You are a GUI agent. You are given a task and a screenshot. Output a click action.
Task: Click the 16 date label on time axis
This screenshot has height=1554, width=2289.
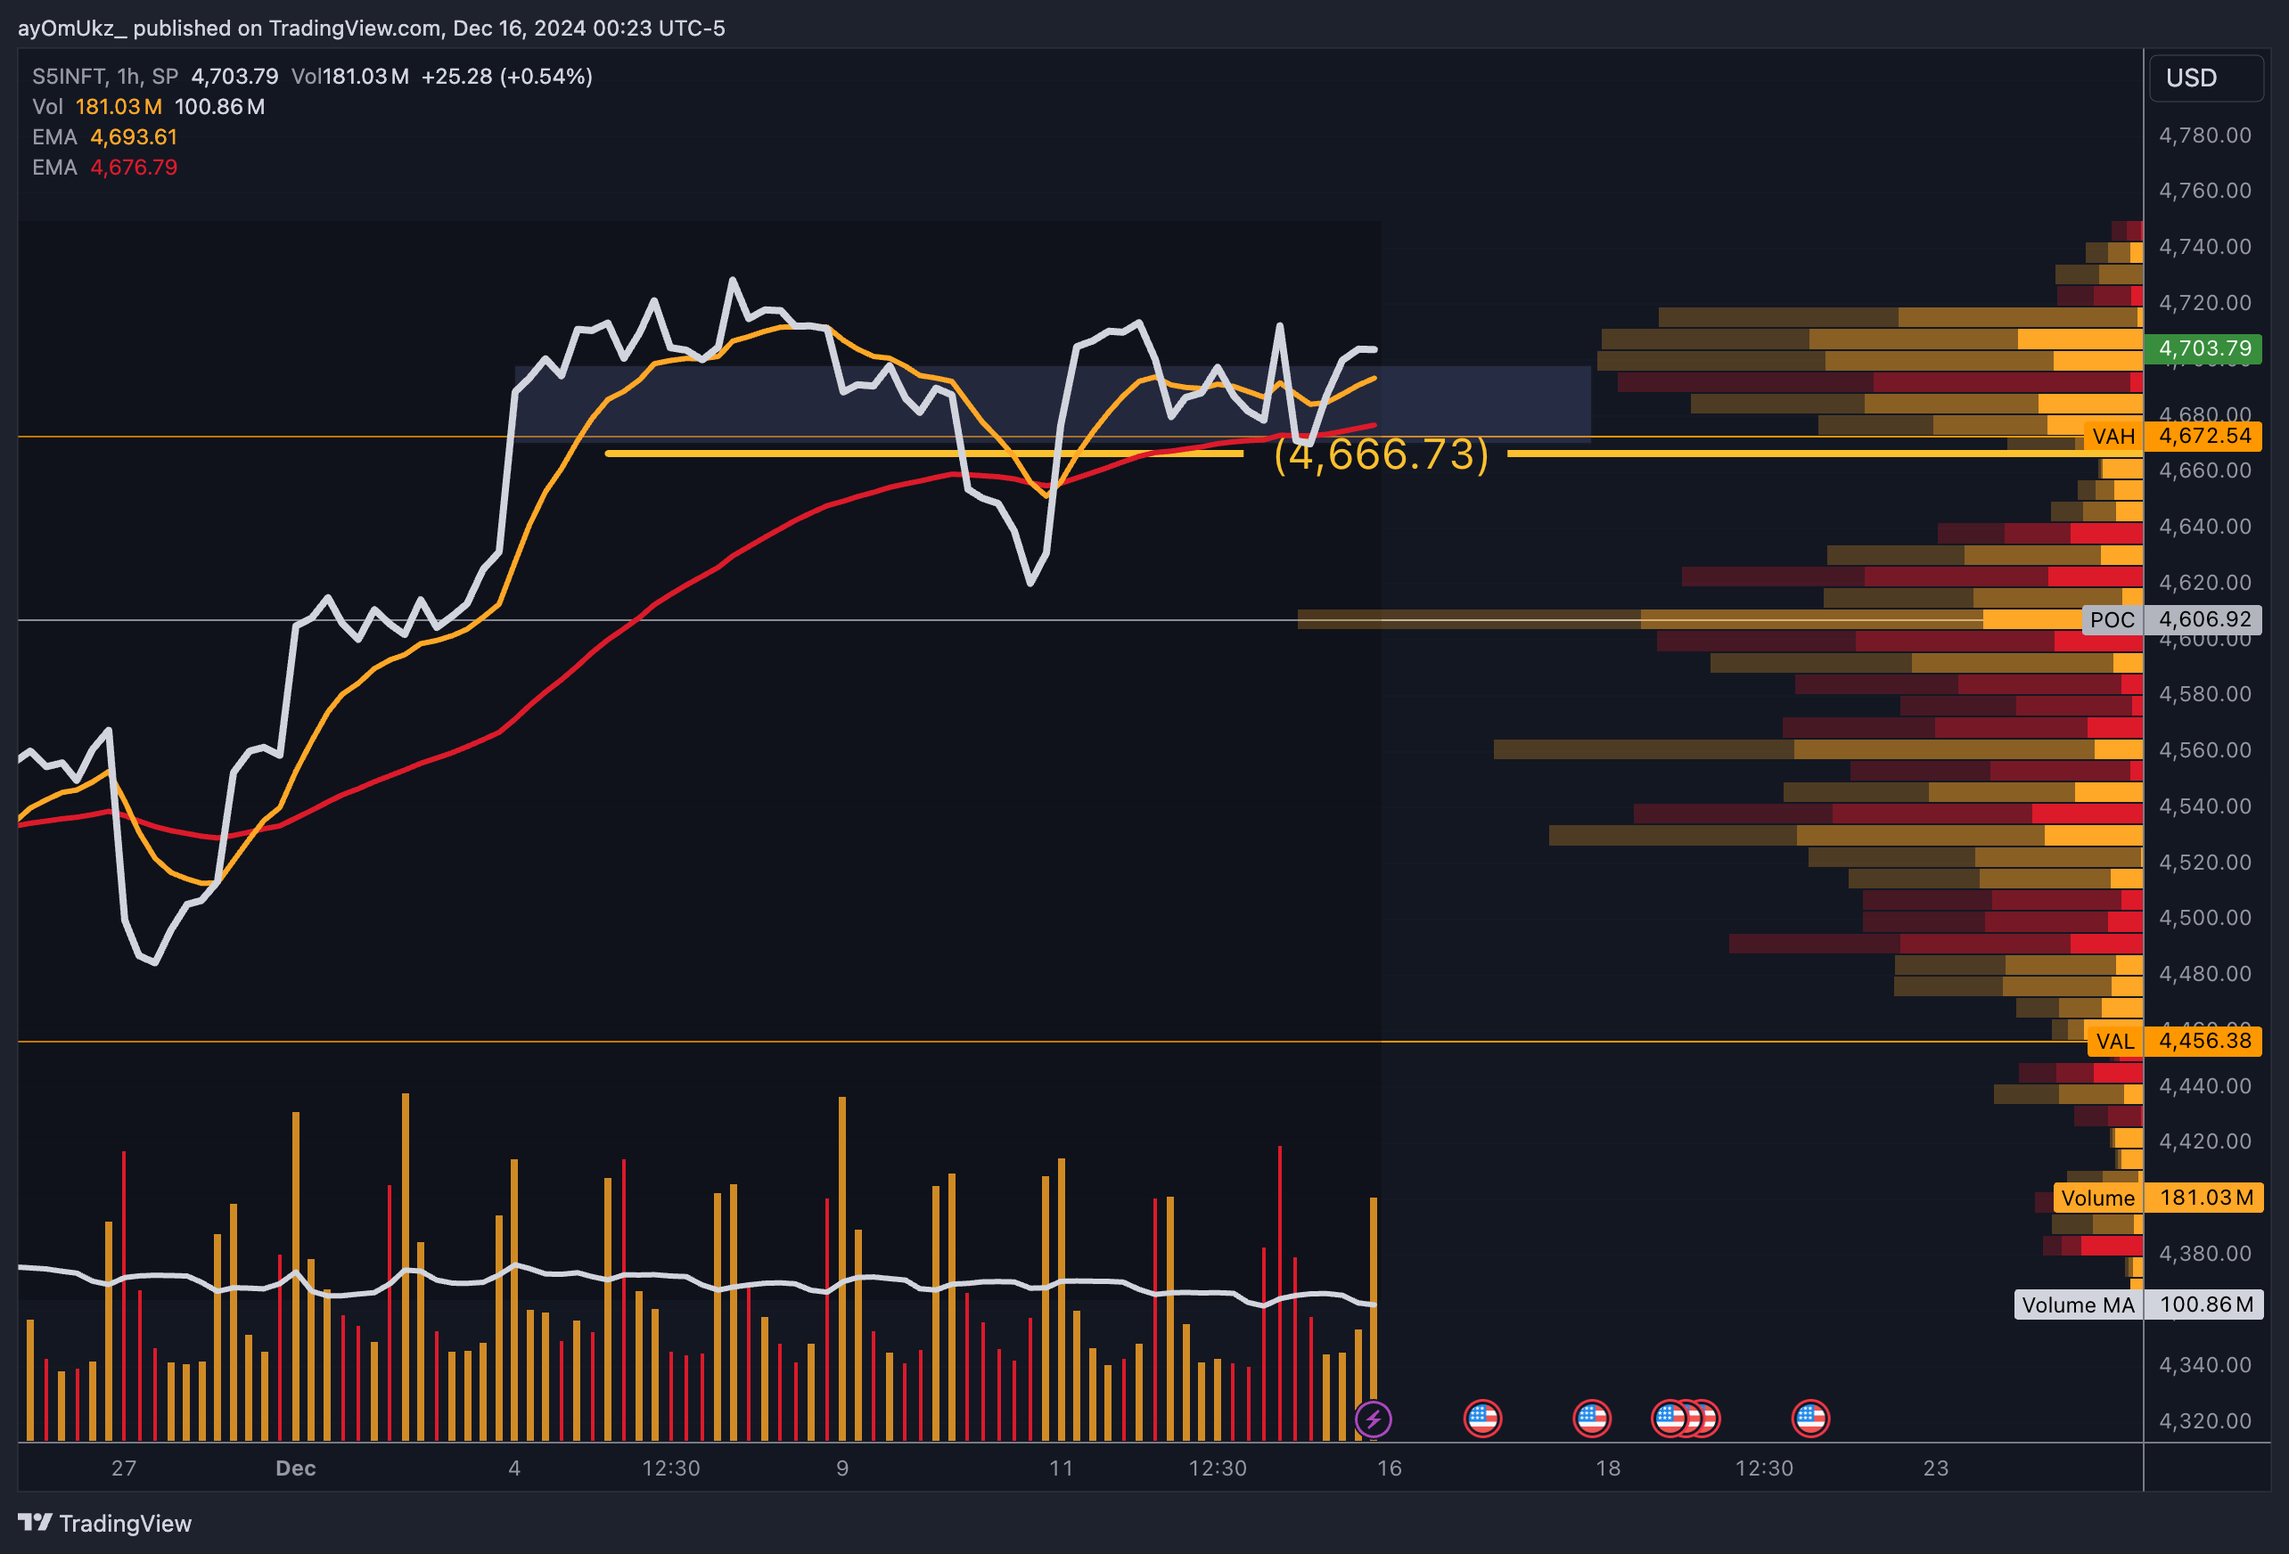click(1389, 1468)
